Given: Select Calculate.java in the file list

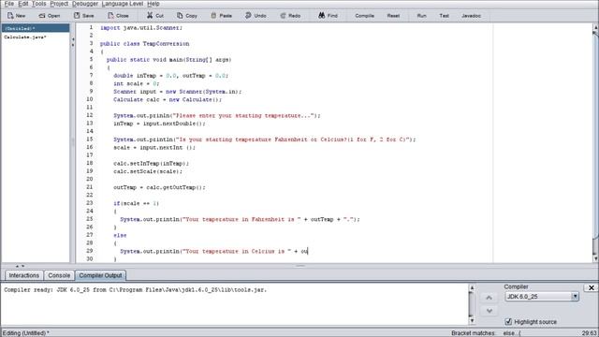Looking at the screenshot, I should [x=25, y=37].
